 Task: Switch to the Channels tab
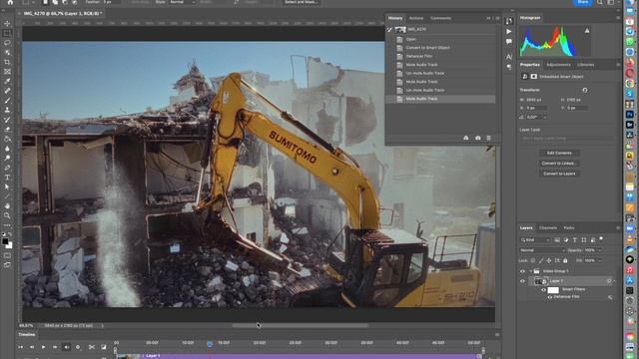548,228
